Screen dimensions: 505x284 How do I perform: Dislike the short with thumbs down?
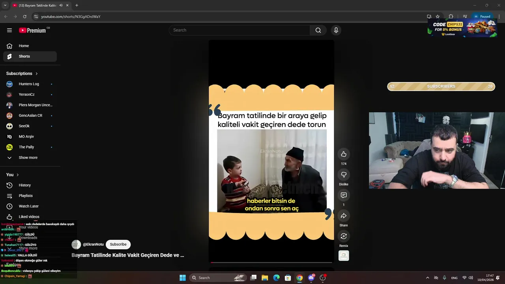(x=344, y=175)
